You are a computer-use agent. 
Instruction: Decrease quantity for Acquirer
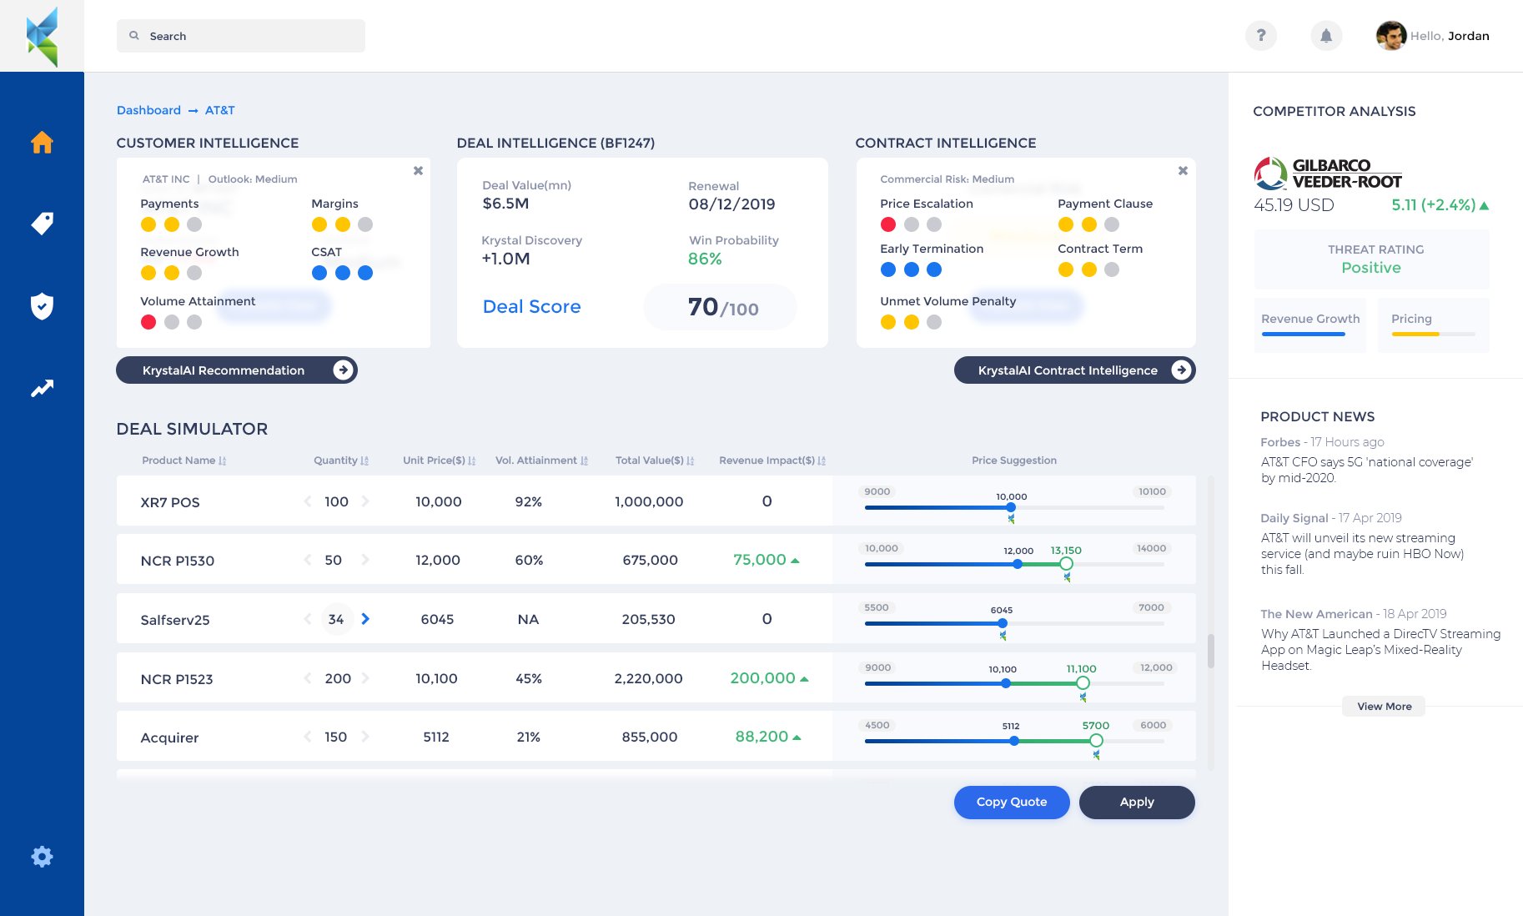pos(308,737)
